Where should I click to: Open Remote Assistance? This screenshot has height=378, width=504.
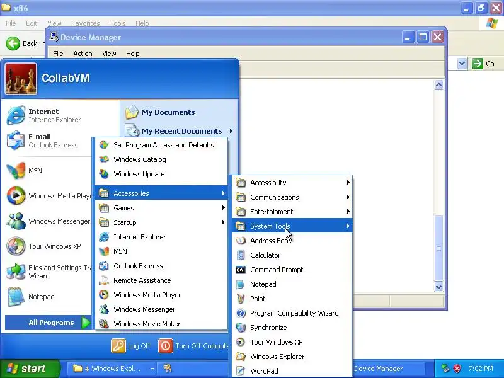(x=161, y=280)
